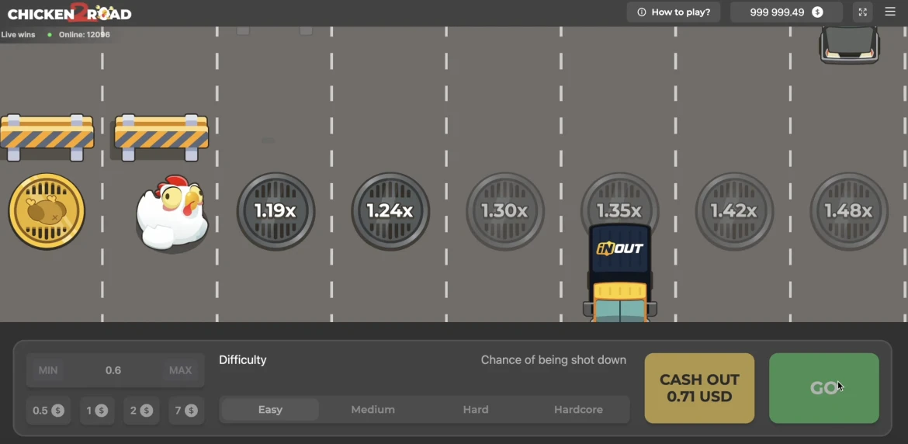This screenshot has height=444, width=908.
Task: Click the gold chicken coin manhole
Action: 47,211
